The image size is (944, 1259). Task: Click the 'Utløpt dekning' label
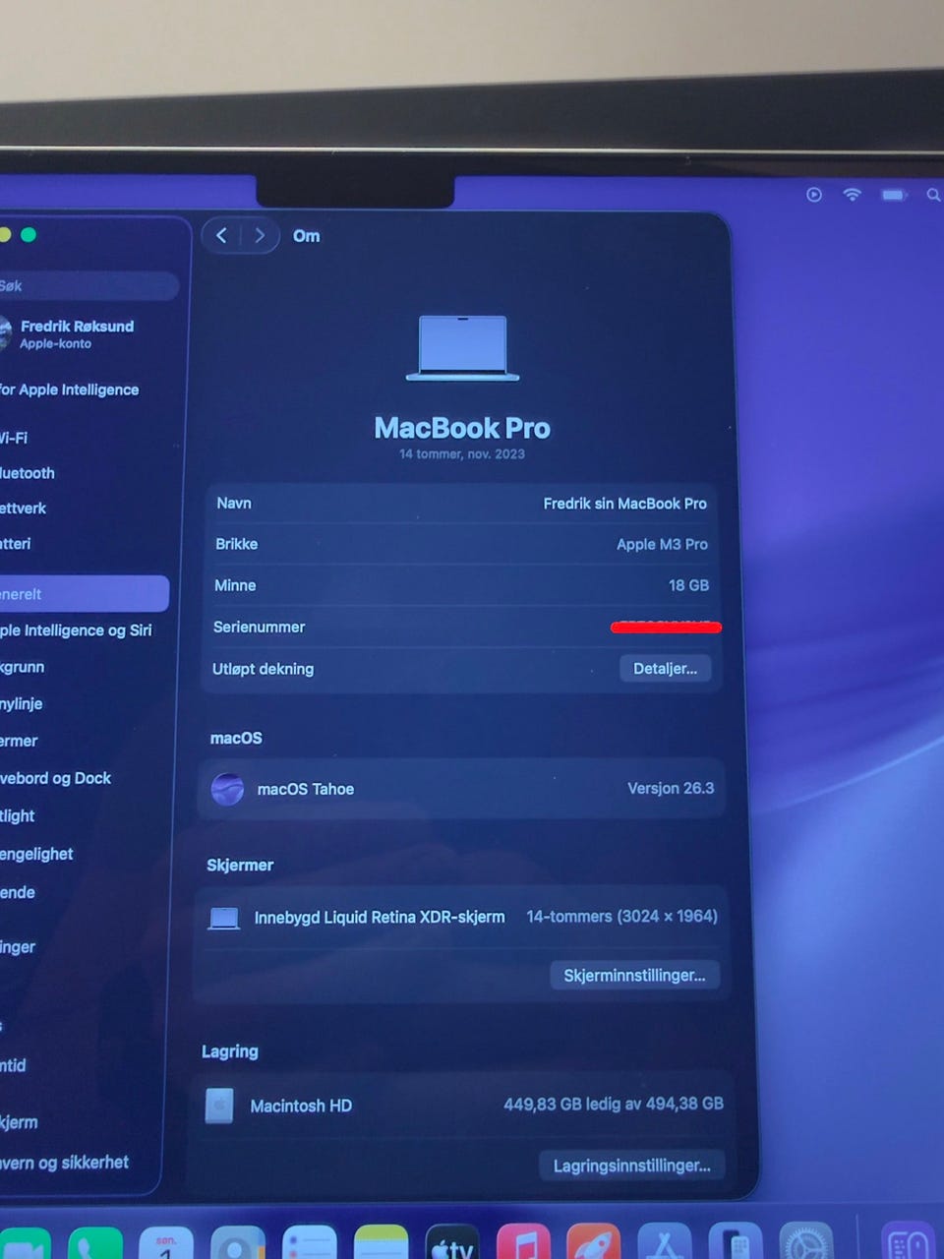point(263,669)
